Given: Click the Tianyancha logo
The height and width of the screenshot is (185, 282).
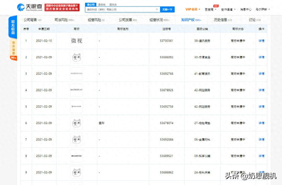Looking at the screenshot, I should point(30,7).
